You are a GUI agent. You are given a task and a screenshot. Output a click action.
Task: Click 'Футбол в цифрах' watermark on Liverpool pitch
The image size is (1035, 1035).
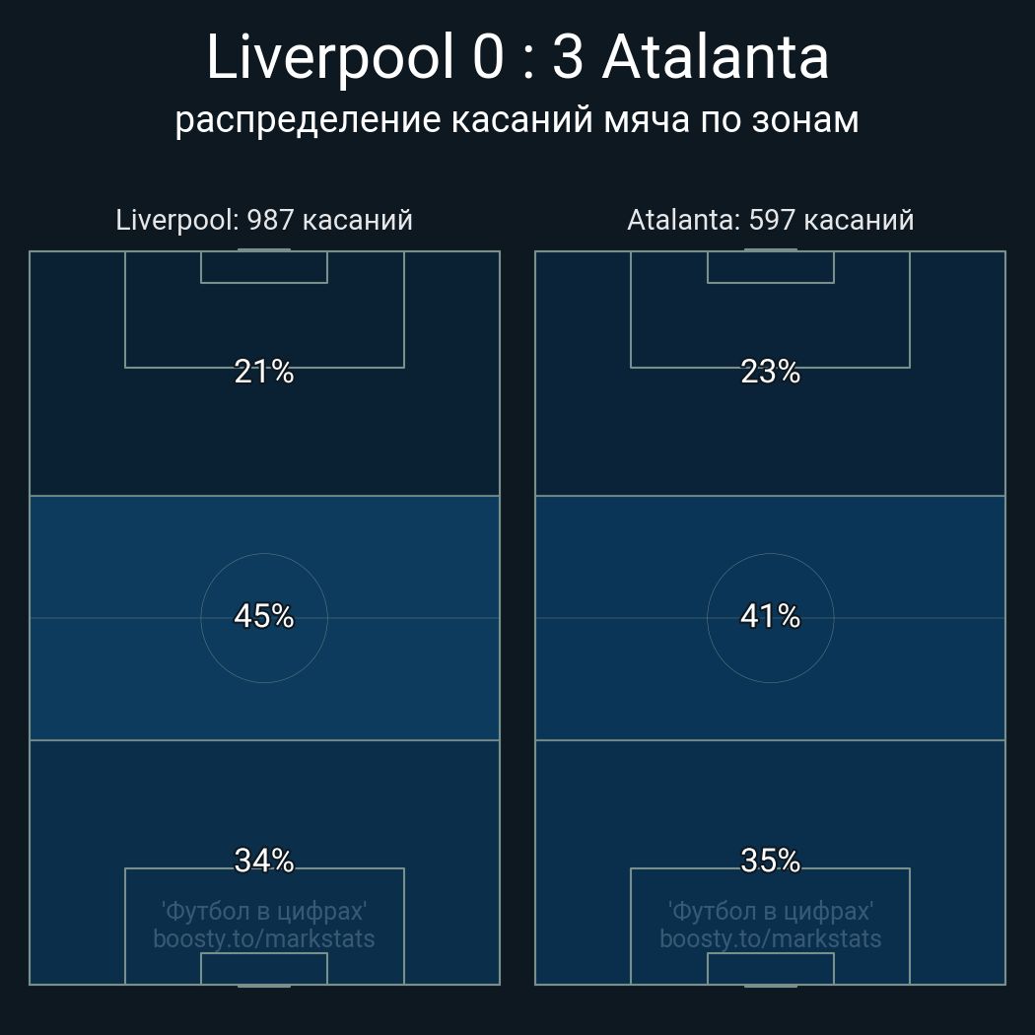[264, 910]
